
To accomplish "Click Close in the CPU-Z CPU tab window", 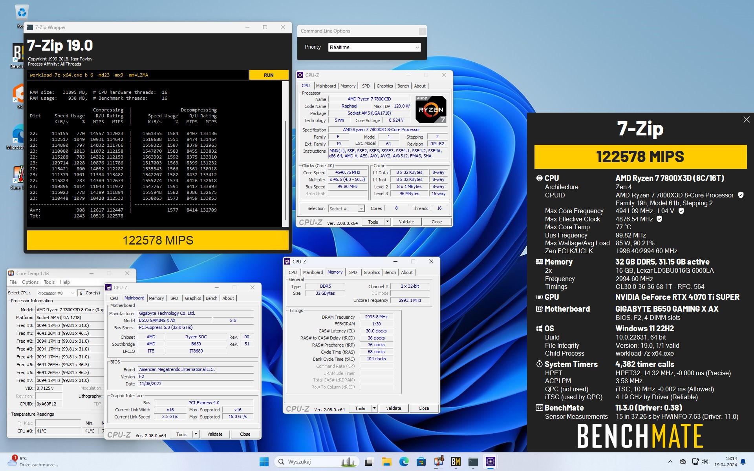I will tap(437, 222).
